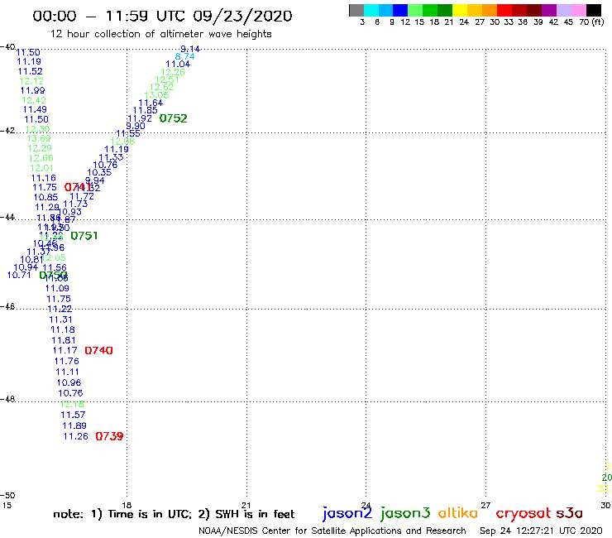Click the 11.04 wave height reading
Viewport: 612px width, 538px height.
[x=178, y=64]
